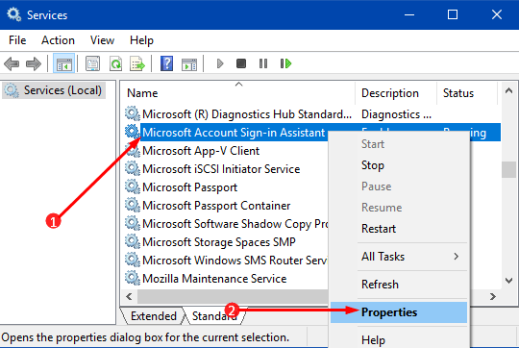
Task: Open the Help menu in menu bar
Action: [x=141, y=40]
